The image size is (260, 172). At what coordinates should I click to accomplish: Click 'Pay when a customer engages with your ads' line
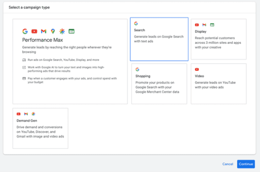click(72, 80)
